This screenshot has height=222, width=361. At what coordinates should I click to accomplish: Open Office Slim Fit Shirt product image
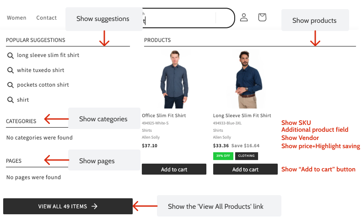pyautogui.click(x=174, y=79)
